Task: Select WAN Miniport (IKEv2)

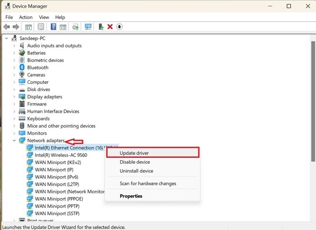Action: (58, 162)
